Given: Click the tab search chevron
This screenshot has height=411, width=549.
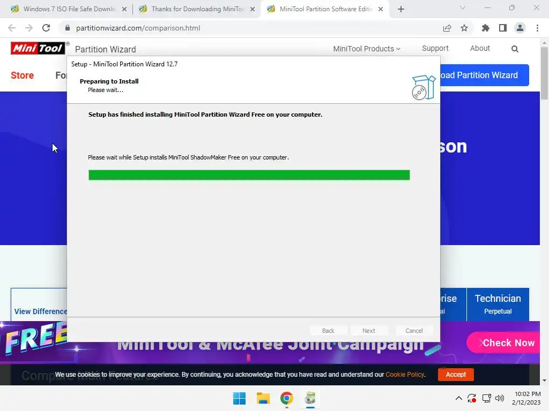Looking at the screenshot, I should (x=463, y=7).
